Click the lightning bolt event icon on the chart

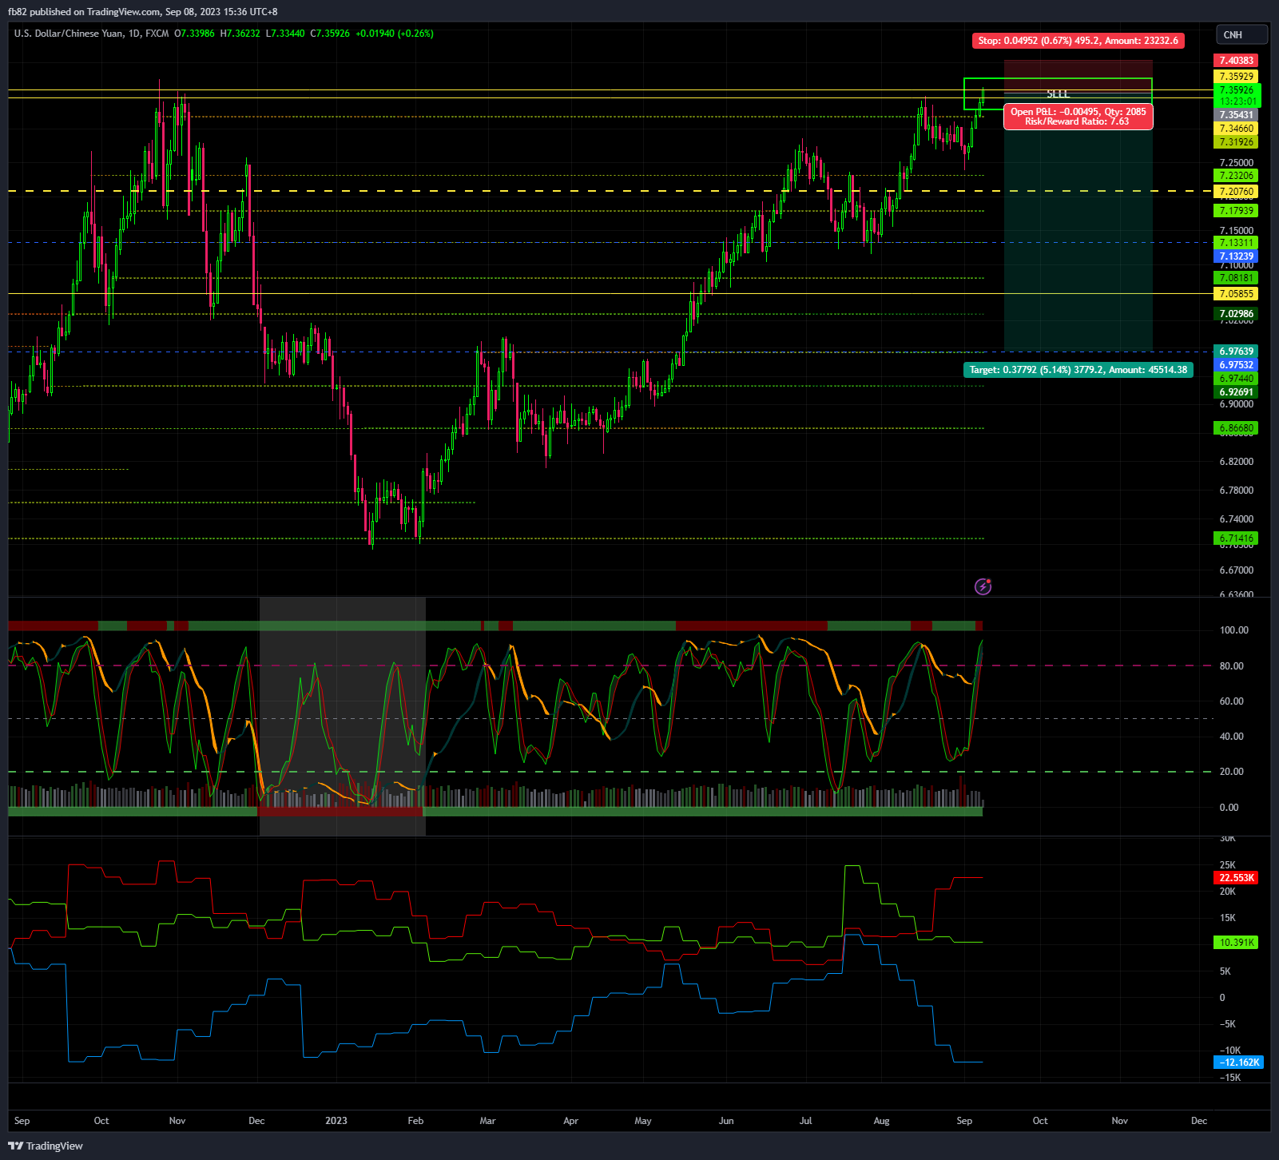tap(983, 587)
